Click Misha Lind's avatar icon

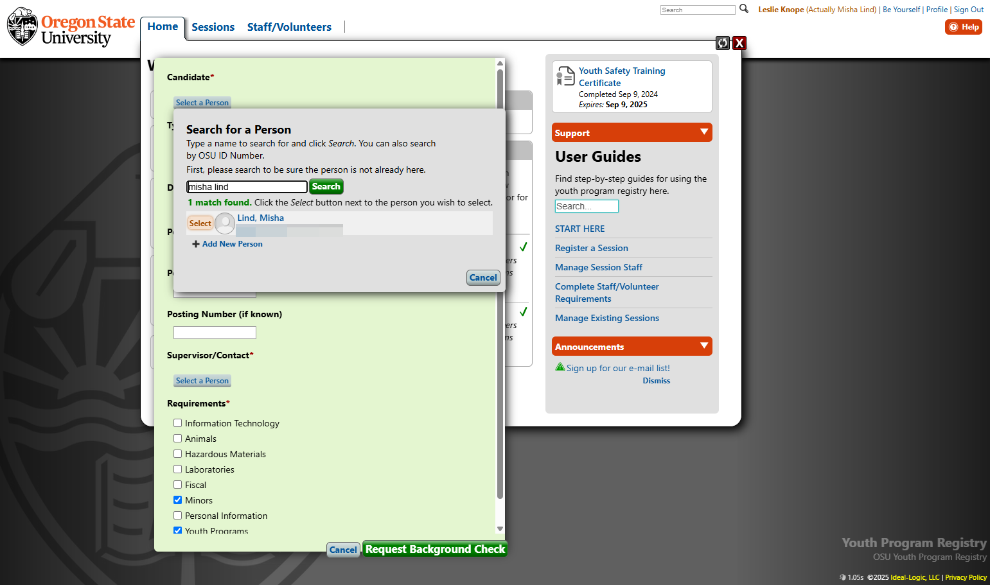[225, 223]
